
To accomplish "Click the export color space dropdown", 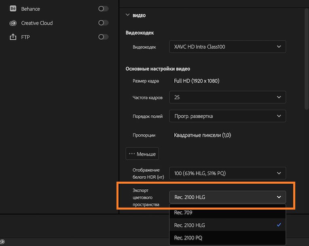I will coord(227,197).
